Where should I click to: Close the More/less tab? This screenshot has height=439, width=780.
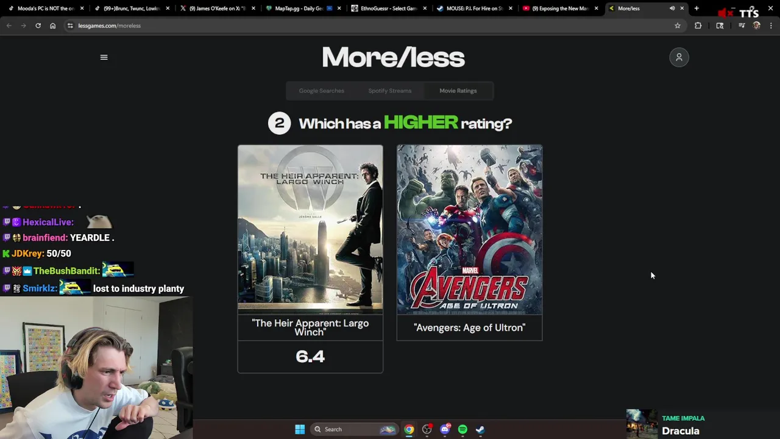pos(682,9)
